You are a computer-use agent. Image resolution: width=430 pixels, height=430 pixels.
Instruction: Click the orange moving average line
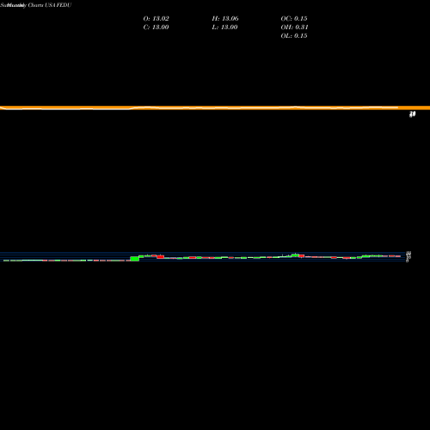(x=215, y=108)
